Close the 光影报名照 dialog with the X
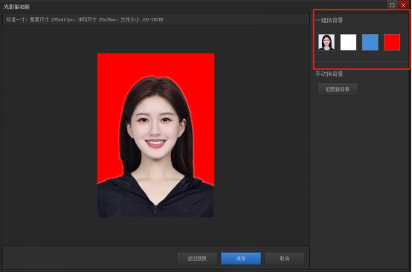 click(403, 5)
